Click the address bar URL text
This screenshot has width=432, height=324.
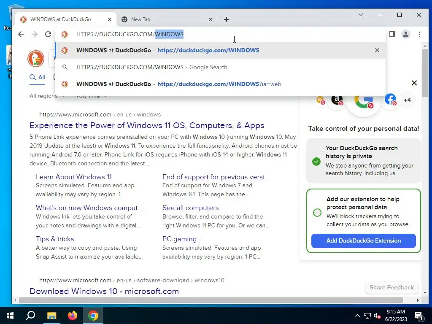coord(130,34)
